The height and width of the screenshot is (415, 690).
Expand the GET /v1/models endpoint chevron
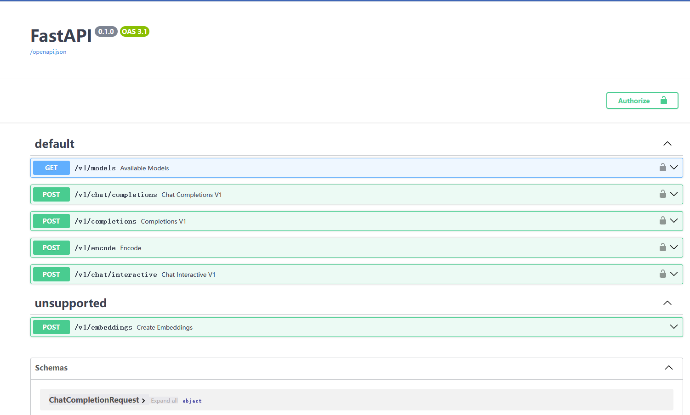[x=674, y=168]
